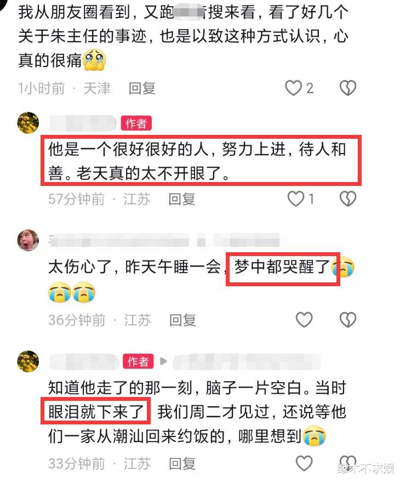Open the yellow flower avatar on the first author comment
Screen dimensions: 400x482
pos(28,123)
